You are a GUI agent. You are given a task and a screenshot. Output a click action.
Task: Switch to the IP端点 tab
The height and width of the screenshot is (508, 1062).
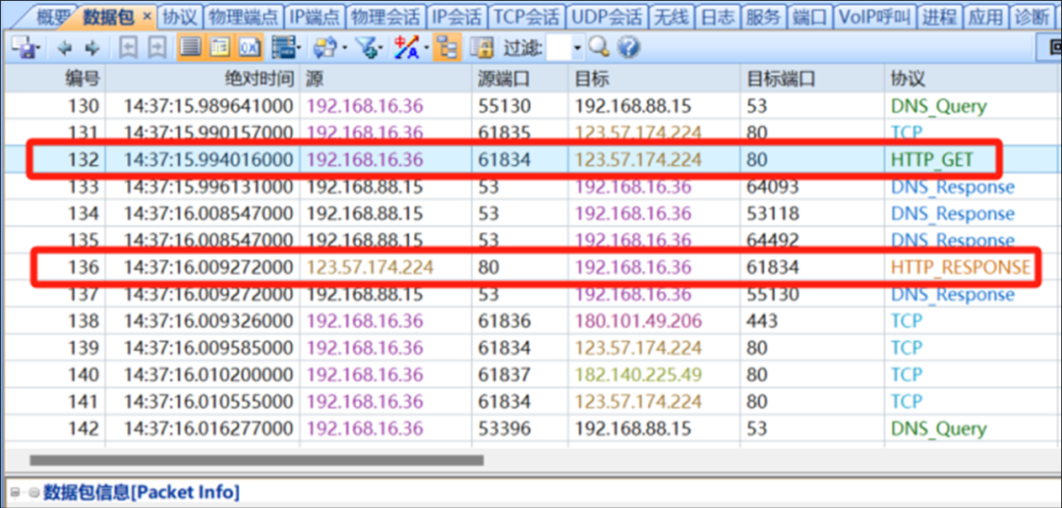[315, 17]
